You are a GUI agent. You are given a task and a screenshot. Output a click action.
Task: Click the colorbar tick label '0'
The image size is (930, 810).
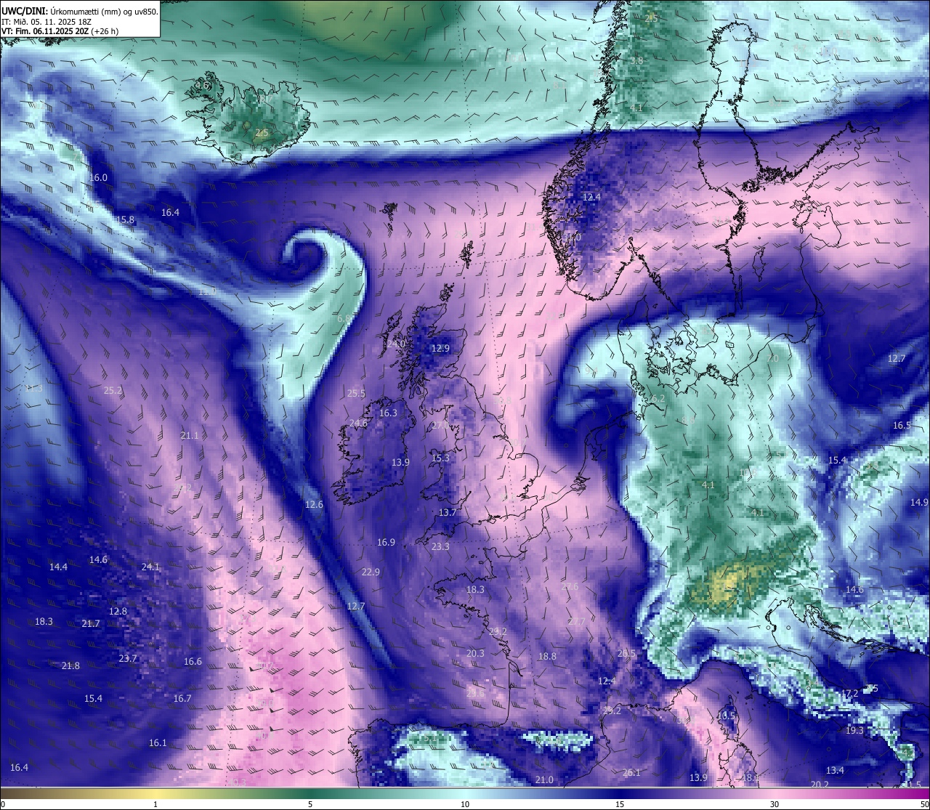pos(2,804)
